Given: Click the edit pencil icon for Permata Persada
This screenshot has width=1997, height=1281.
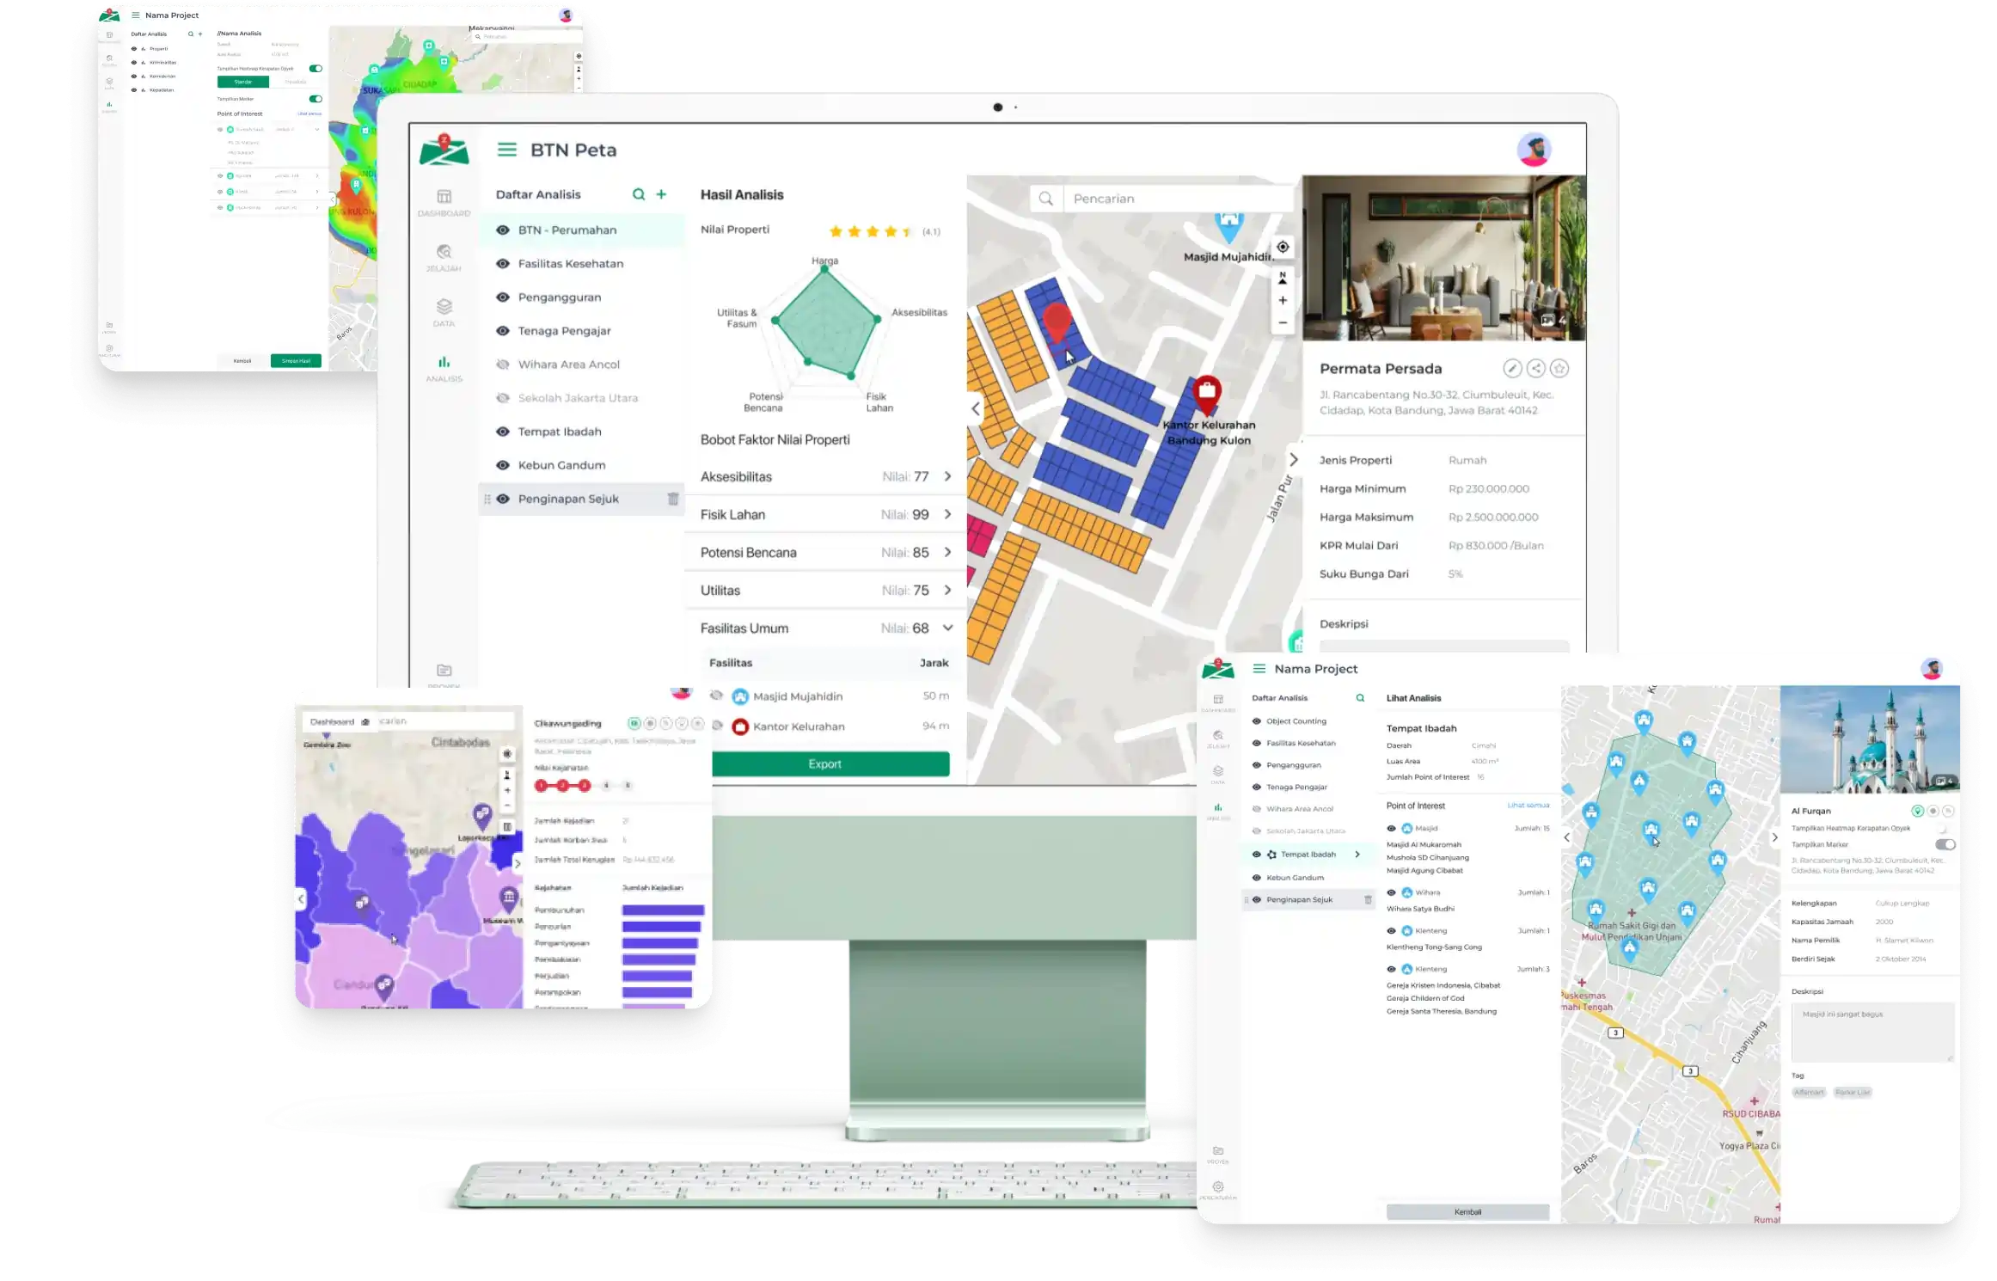Looking at the screenshot, I should (1512, 369).
